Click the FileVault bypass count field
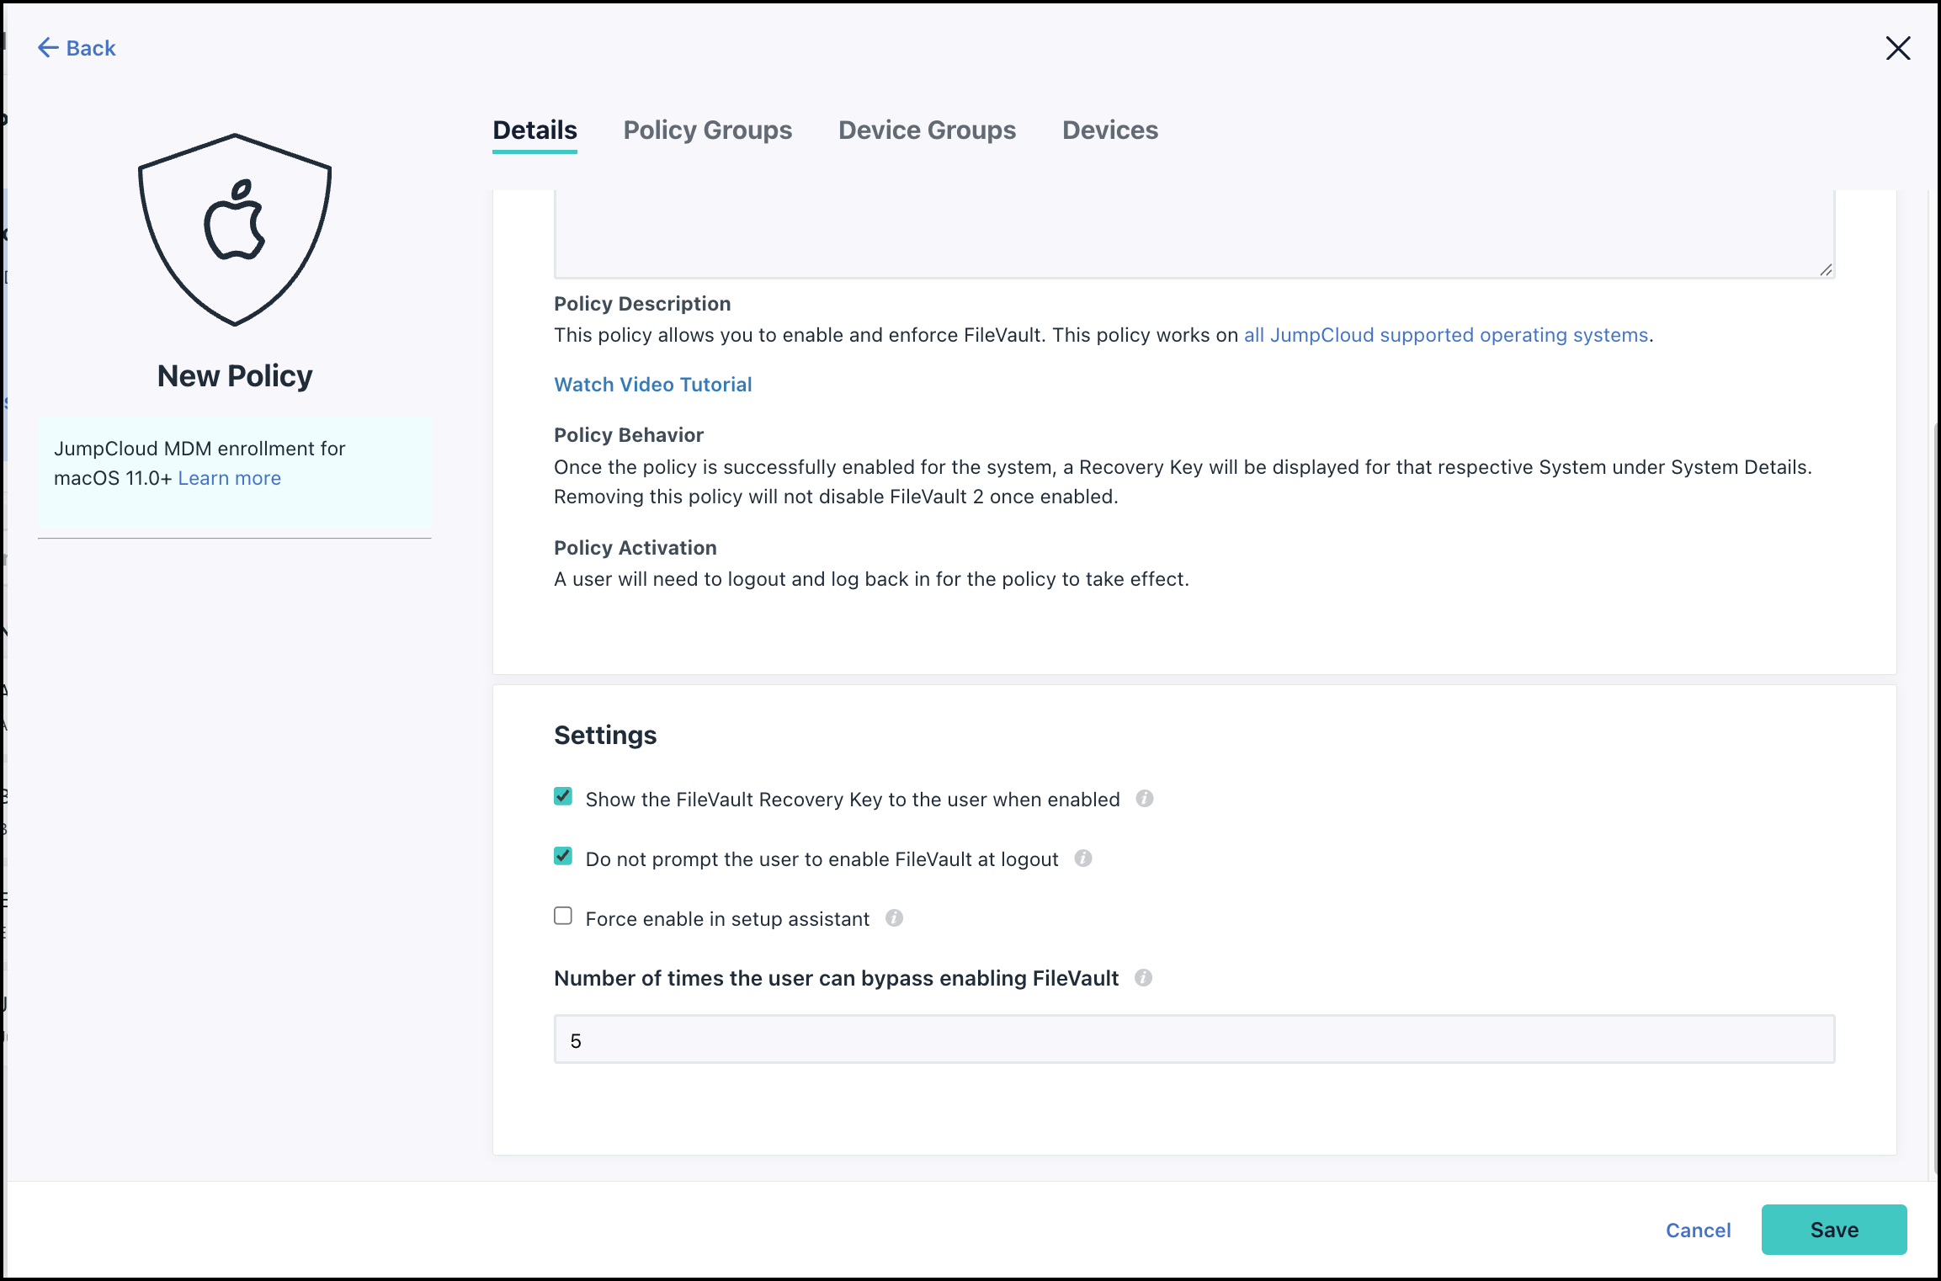 1194,1039
